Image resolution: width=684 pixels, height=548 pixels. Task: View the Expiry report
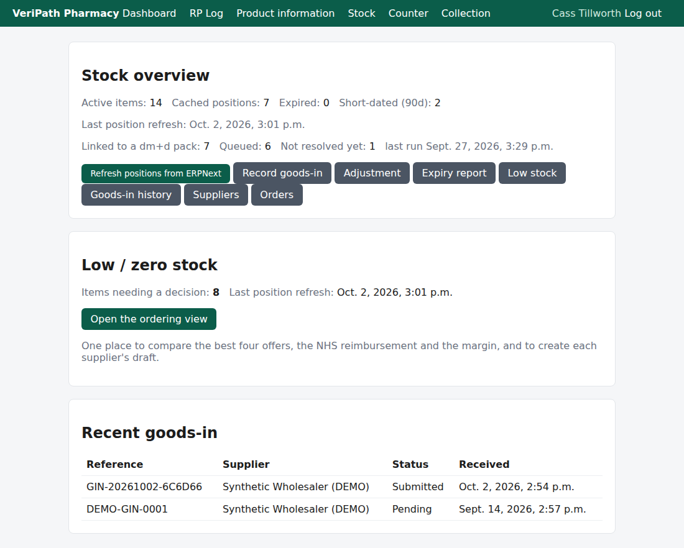[x=454, y=173]
